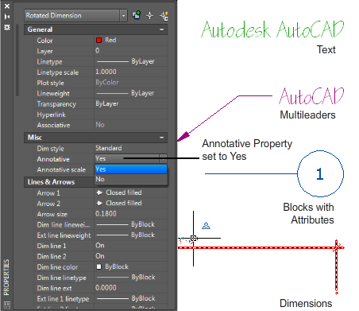Image resolution: width=359 pixels, height=311 pixels.
Task: Collapse the Misc section
Action: coord(161,138)
